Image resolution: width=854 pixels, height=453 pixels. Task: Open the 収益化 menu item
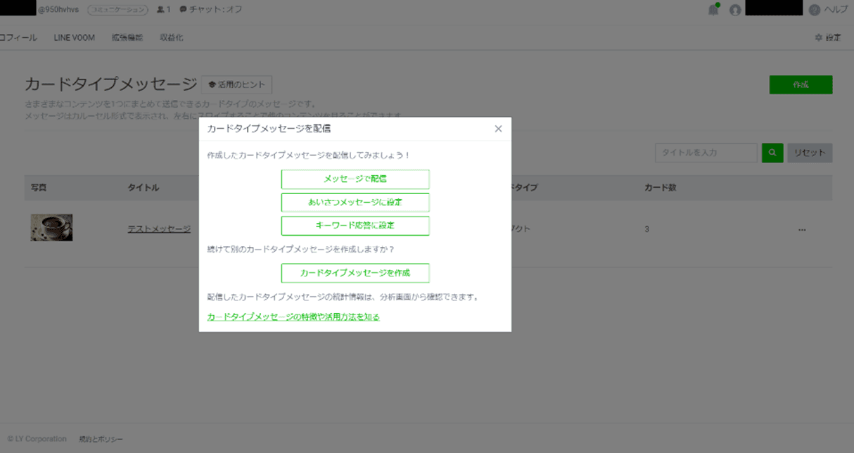(x=171, y=37)
